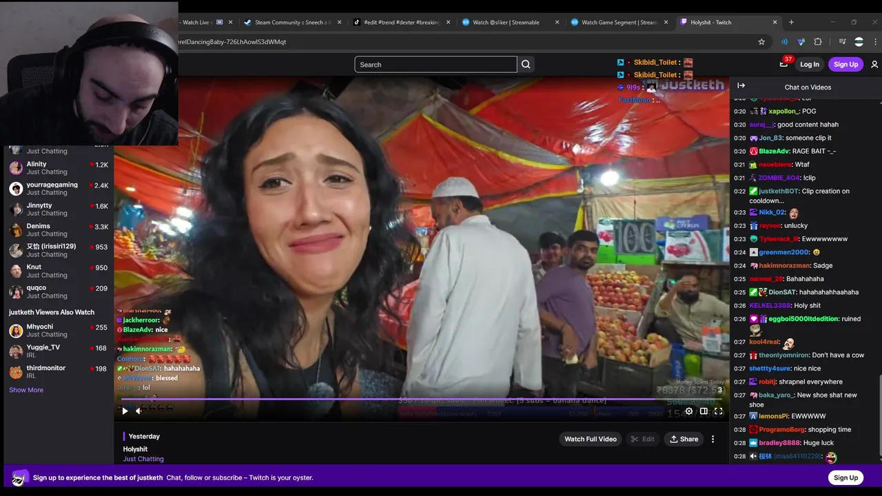Open Denims channel in sidebar
Screen dimensions: 882x496
click(x=58, y=230)
